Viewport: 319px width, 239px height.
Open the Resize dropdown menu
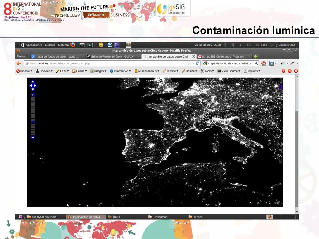[x=190, y=71]
